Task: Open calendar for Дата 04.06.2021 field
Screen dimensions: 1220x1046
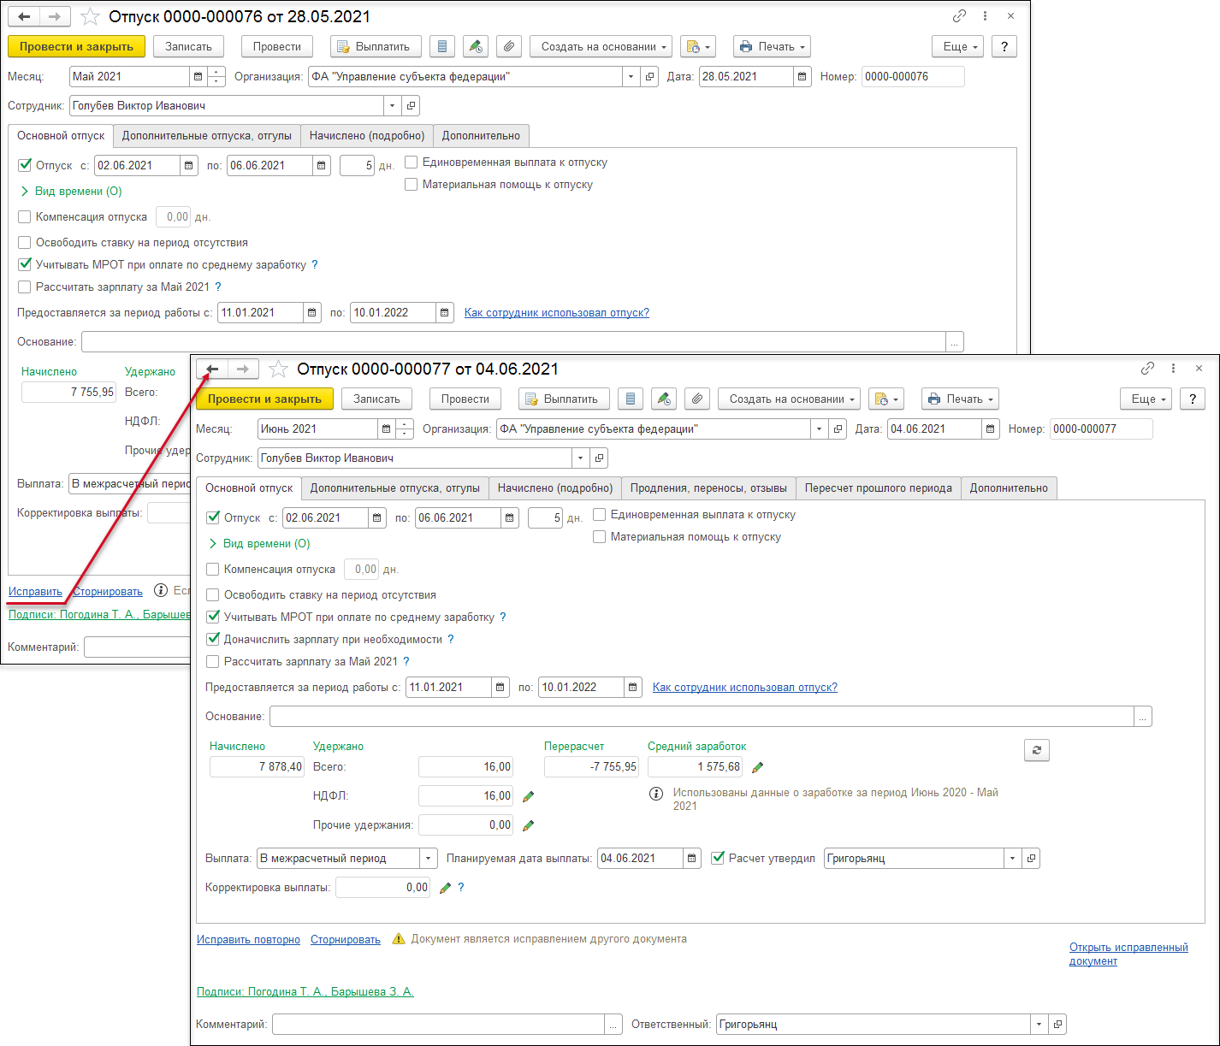Action: click(991, 428)
